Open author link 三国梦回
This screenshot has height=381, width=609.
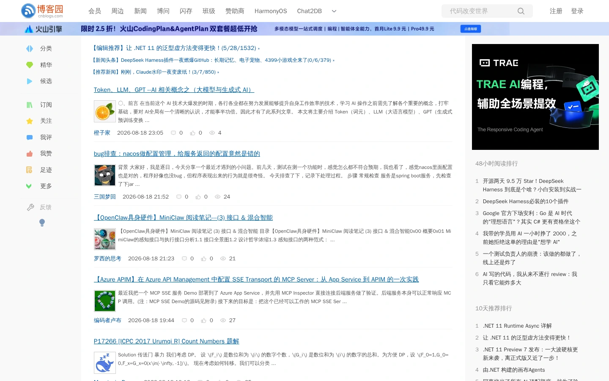tap(105, 197)
